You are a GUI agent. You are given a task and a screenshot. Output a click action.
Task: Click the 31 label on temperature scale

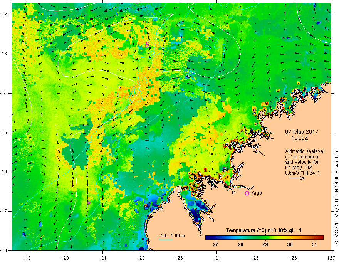[x=314, y=245]
